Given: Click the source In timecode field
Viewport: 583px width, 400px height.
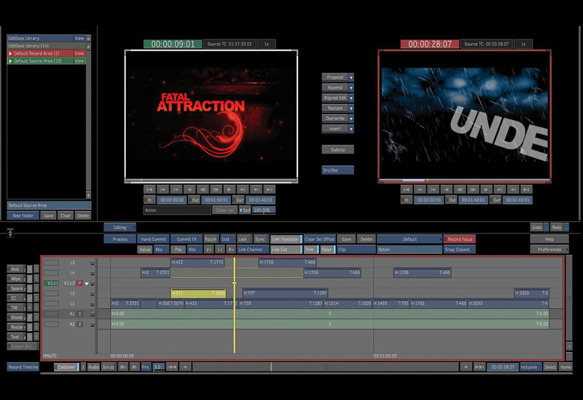Looking at the screenshot, I should tap(172, 200).
